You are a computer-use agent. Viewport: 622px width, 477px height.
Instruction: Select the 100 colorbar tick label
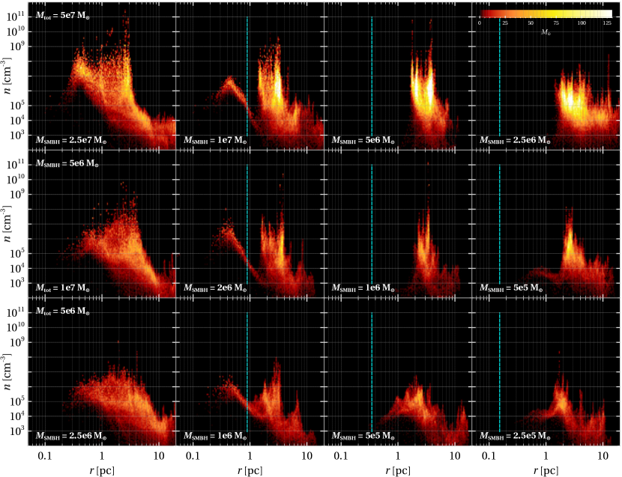click(x=582, y=23)
